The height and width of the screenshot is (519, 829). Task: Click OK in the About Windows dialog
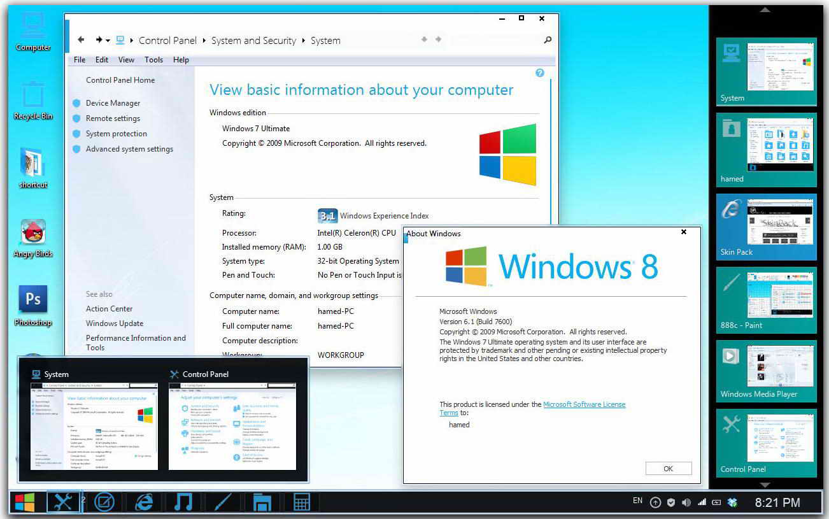click(668, 469)
